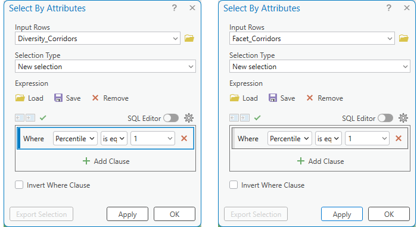Viewport: 417px width, 227px height.
Task: Open 'is eq' operator dropdown, Diversity_Corridors dialog
Action: pos(114,138)
